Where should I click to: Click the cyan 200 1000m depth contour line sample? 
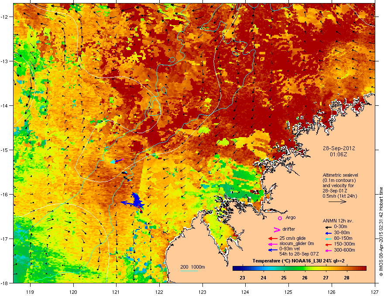[x=189, y=271]
